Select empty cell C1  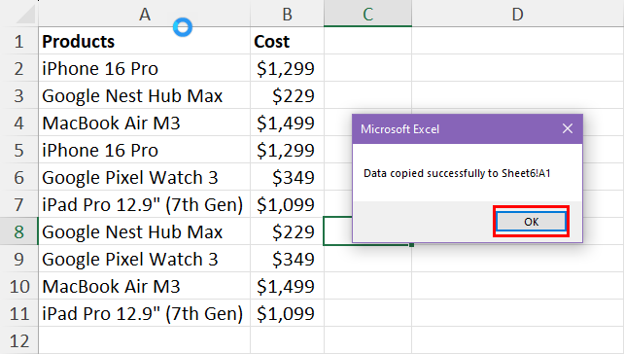[367, 41]
